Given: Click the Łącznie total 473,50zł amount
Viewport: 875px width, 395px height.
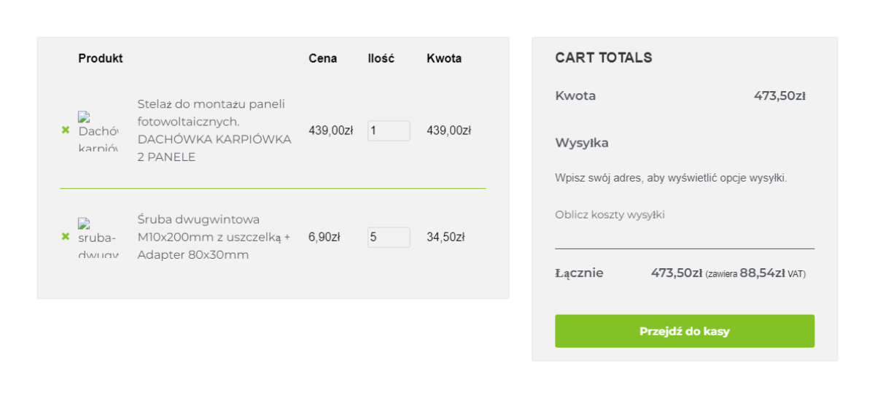Looking at the screenshot, I should click(x=677, y=273).
